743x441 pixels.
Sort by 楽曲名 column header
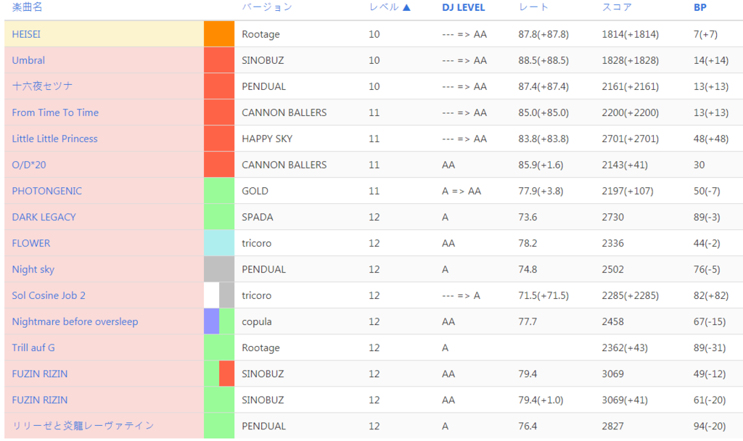27,7
